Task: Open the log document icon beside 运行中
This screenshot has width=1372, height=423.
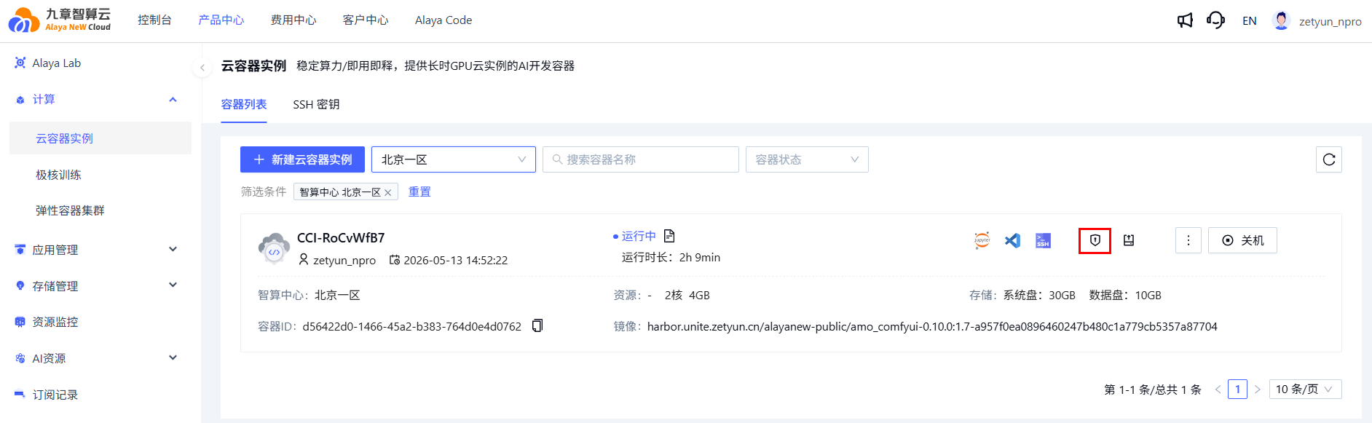Action: [x=669, y=236]
